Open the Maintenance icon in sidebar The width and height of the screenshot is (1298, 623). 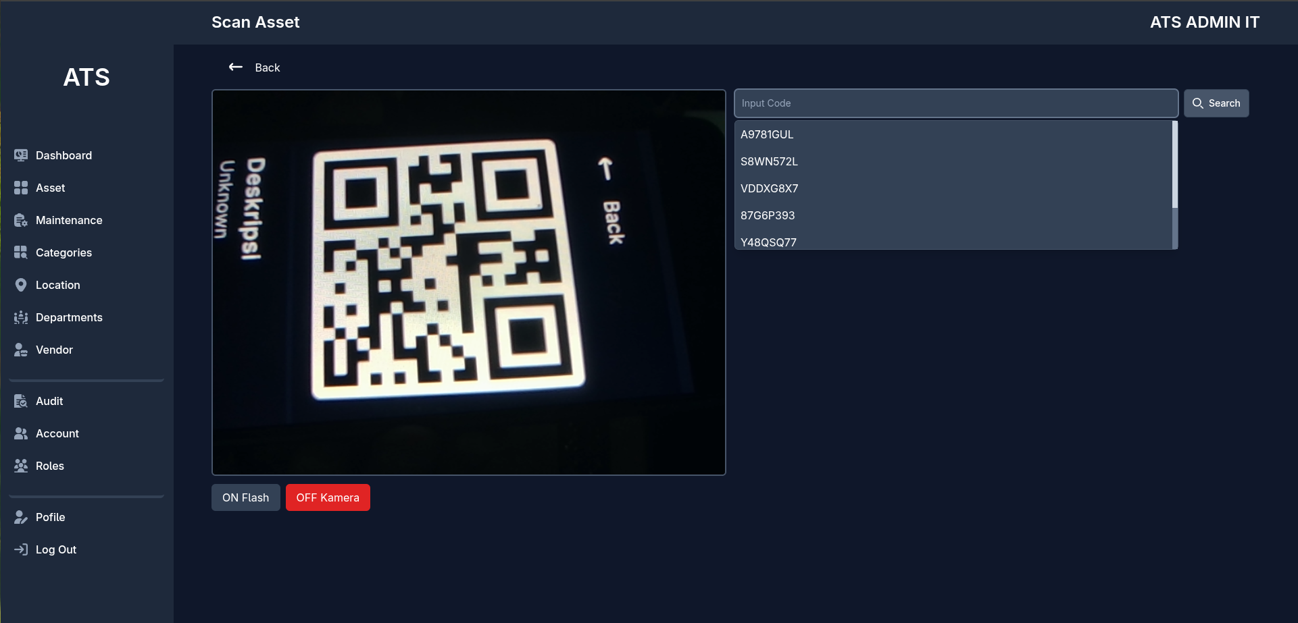coord(21,220)
